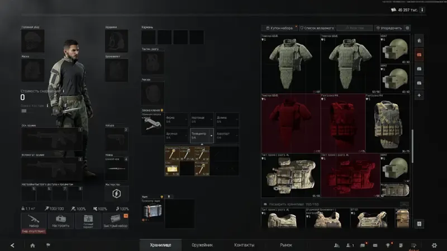Viewport: 447px width, 251px height.
Task: Click the Рюкзак backpack slot
Action: 153,93
